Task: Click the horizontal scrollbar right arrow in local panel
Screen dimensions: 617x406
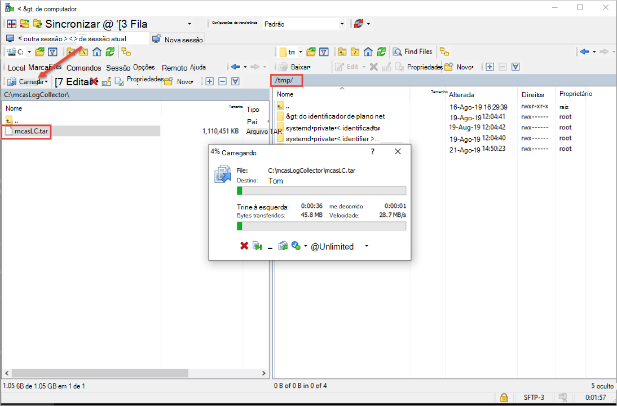Action: point(264,373)
